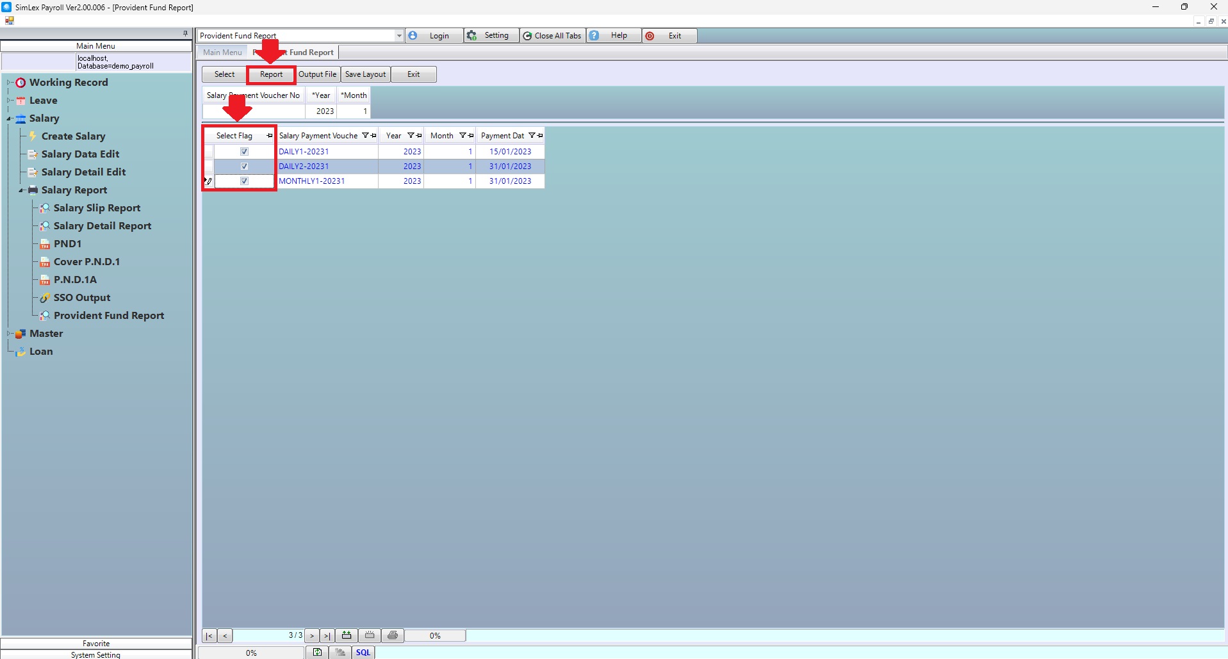The height and width of the screenshot is (659, 1228).
Task: Click the print icon in navigation bar
Action: pyautogui.click(x=393, y=635)
